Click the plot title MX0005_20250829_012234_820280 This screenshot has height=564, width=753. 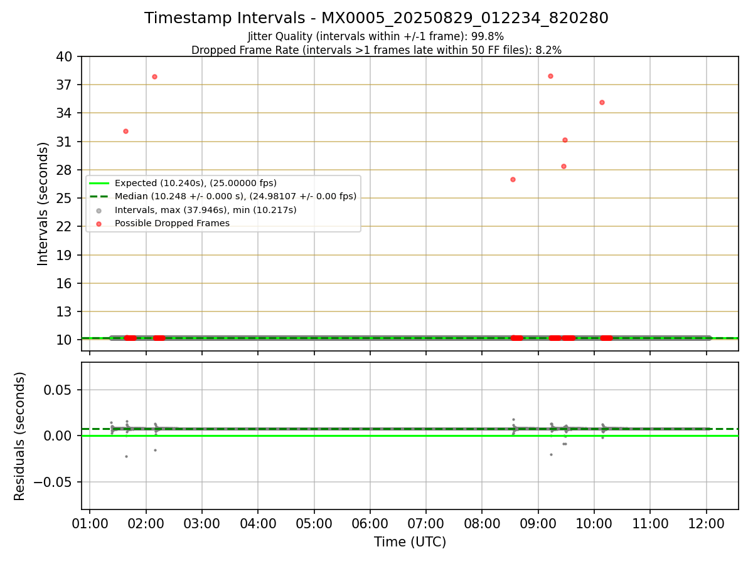pyautogui.click(x=465, y=18)
